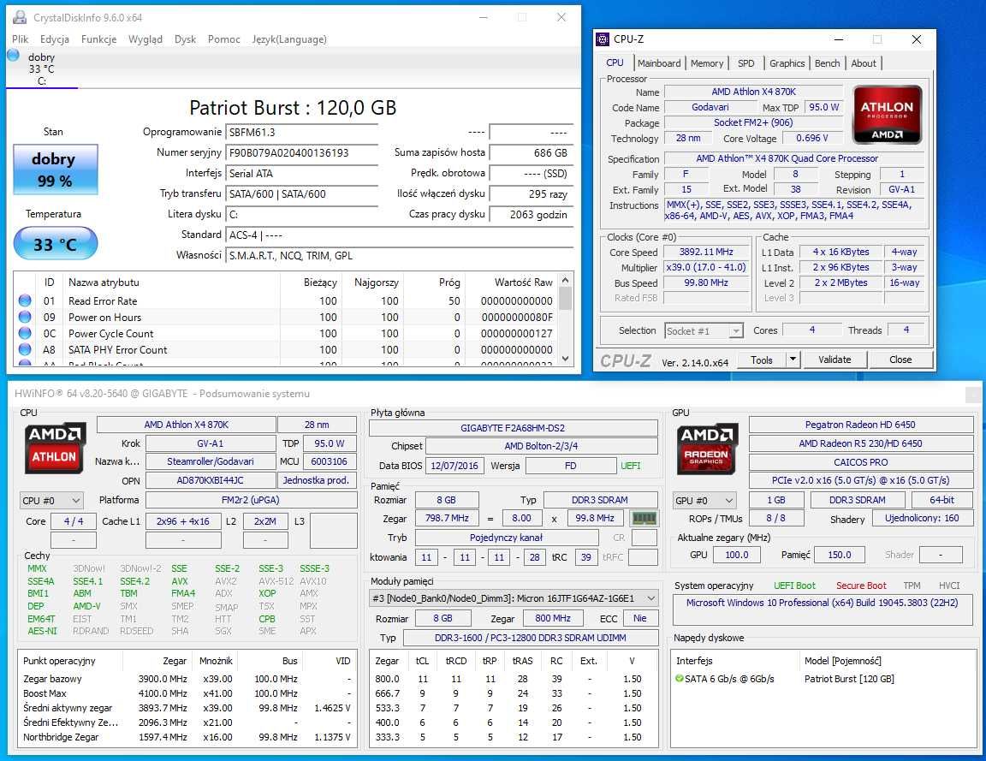This screenshot has width=986, height=761.
Task: Click the Boost Max row in operating points table
Action: pos(187,693)
